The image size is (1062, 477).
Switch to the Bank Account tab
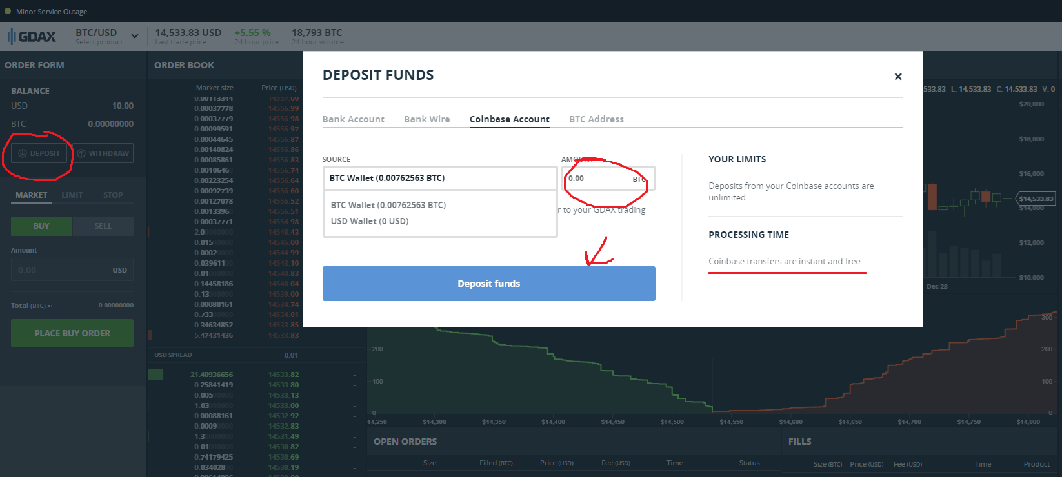coord(353,119)
